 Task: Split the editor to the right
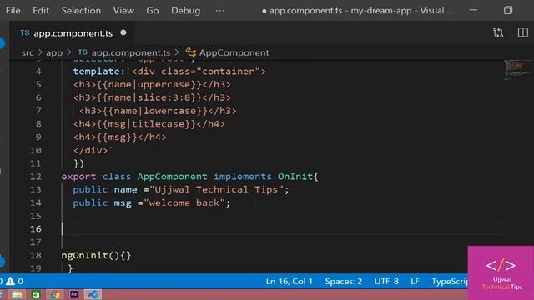(523, 32)
